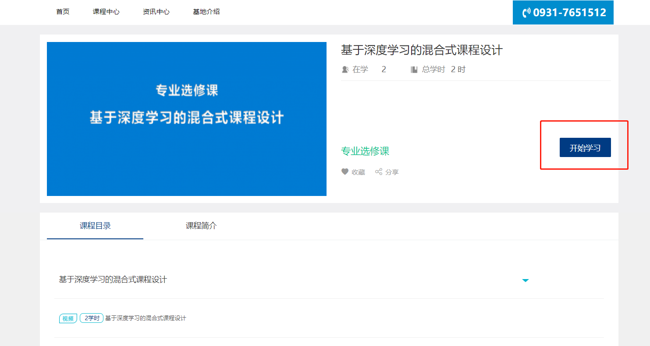Click the phone icon in the blue banner
Image resolution: width=650 pixels, height=346 pixels.
point(526,13)
